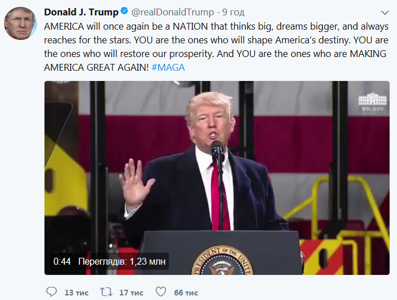Like the tweet with the heart icon
This screenshot has width=397, height=300.
point(161,292)
